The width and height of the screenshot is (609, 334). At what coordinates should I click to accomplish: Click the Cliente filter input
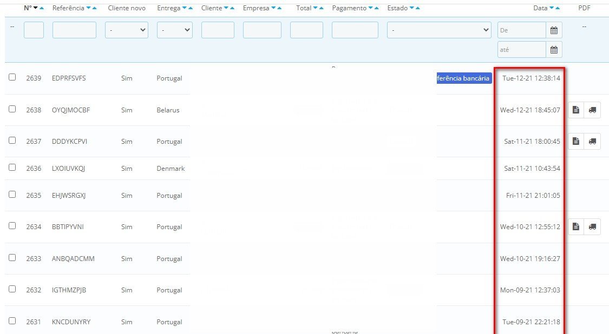[218, 30]
